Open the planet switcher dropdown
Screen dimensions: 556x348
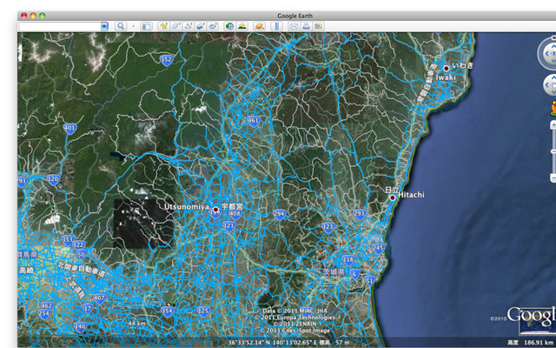[x=259, y=26]
